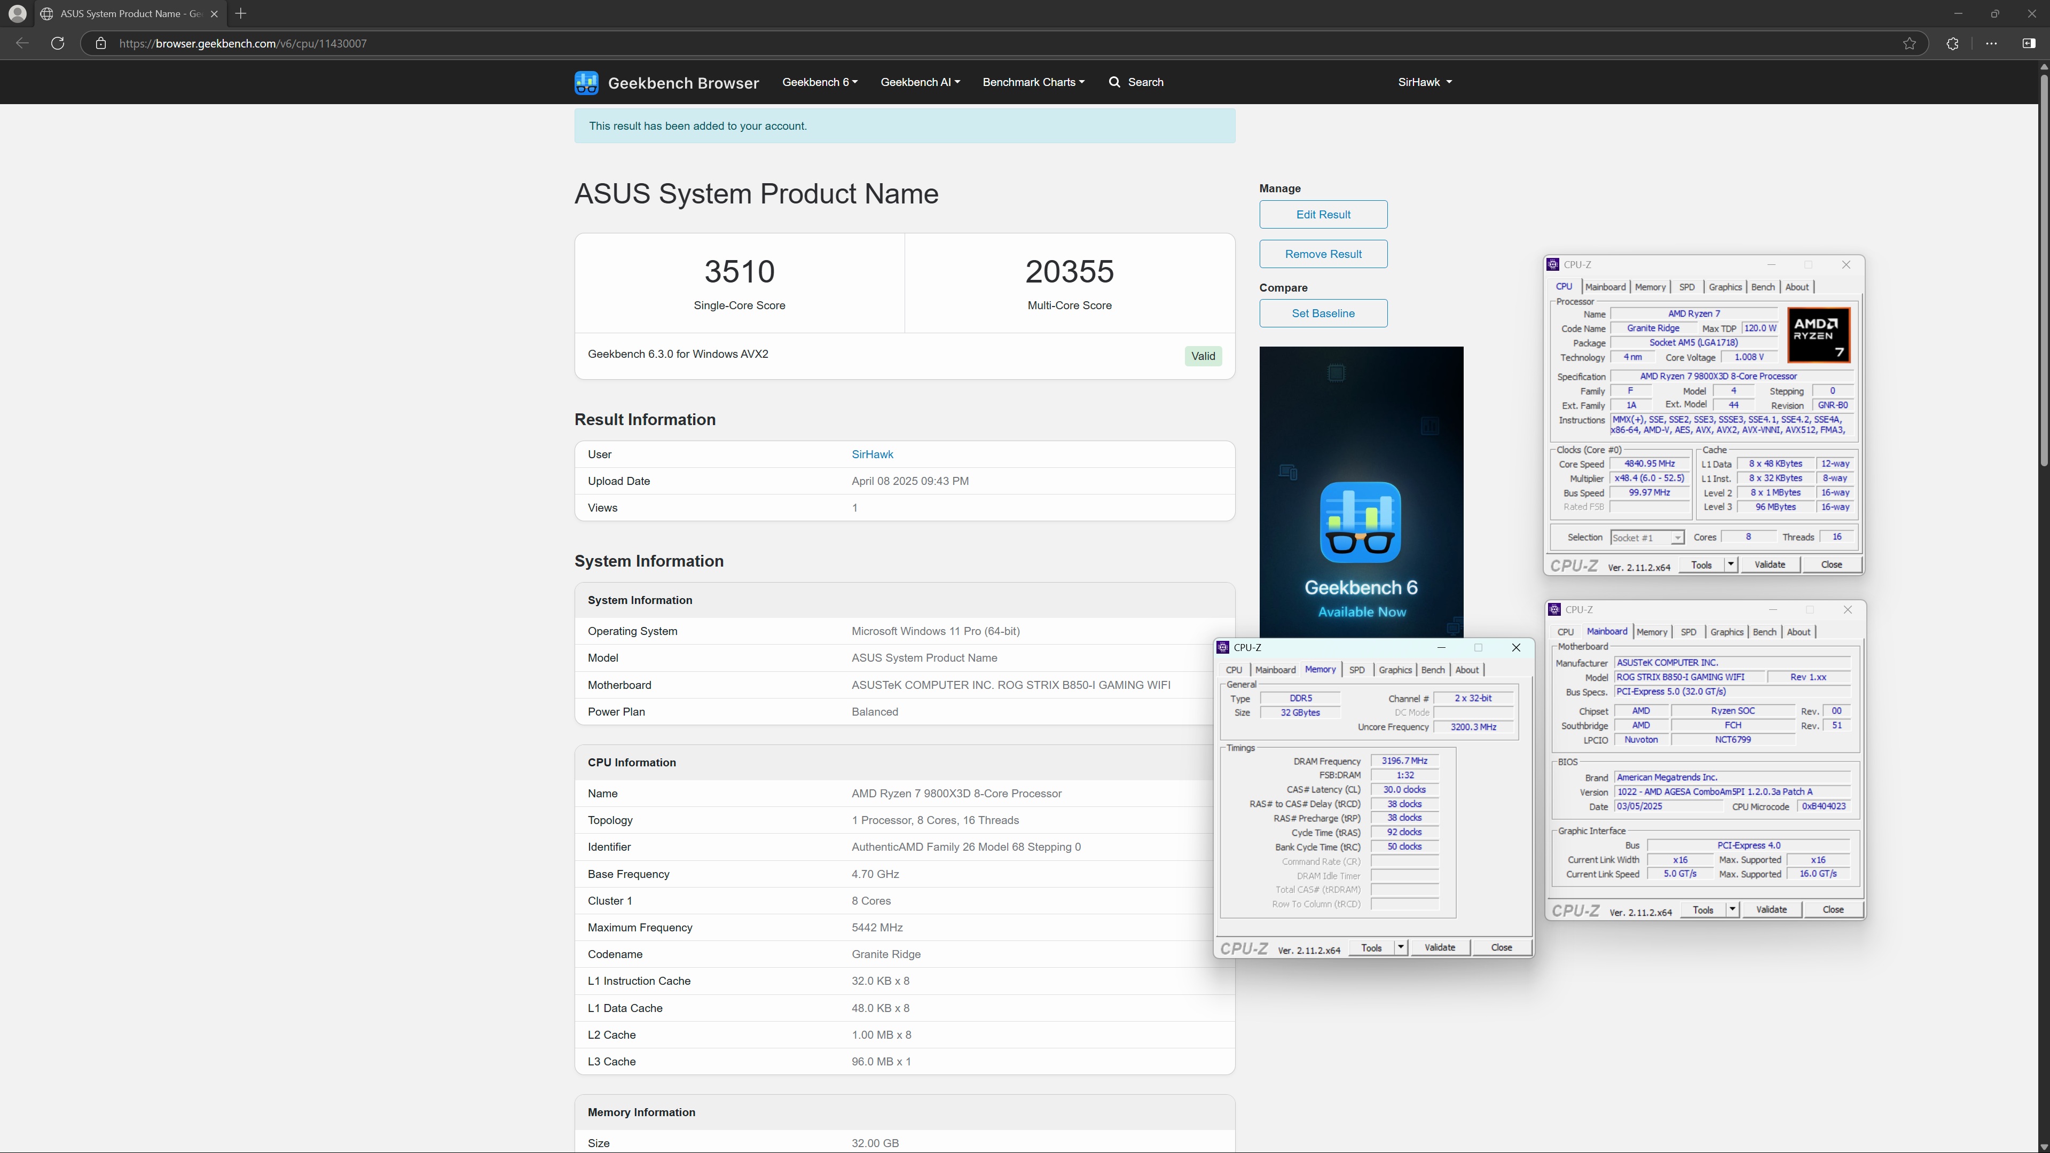Select CPU tab in CPU-Z Memory window
This screenshot has width=2050, height=1153.
[1234, 670]
